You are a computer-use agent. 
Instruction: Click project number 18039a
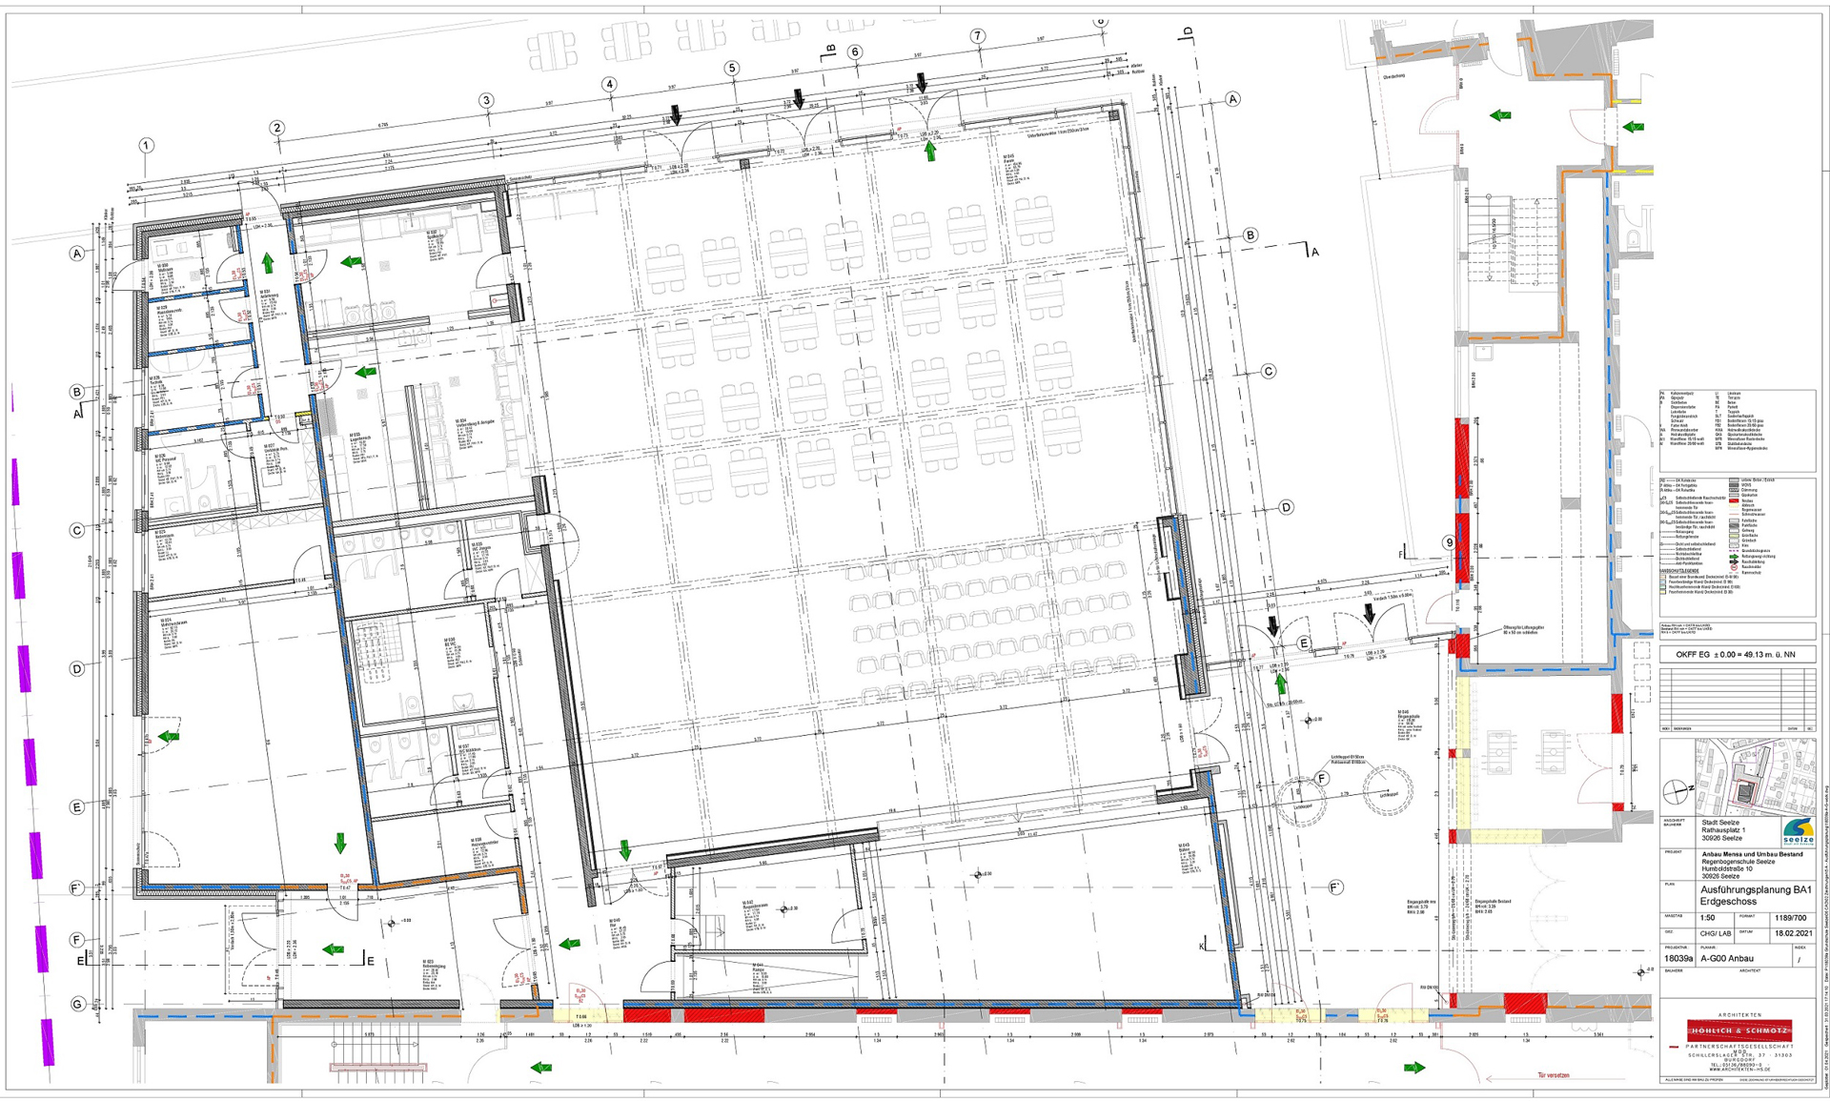[1678, 958]
